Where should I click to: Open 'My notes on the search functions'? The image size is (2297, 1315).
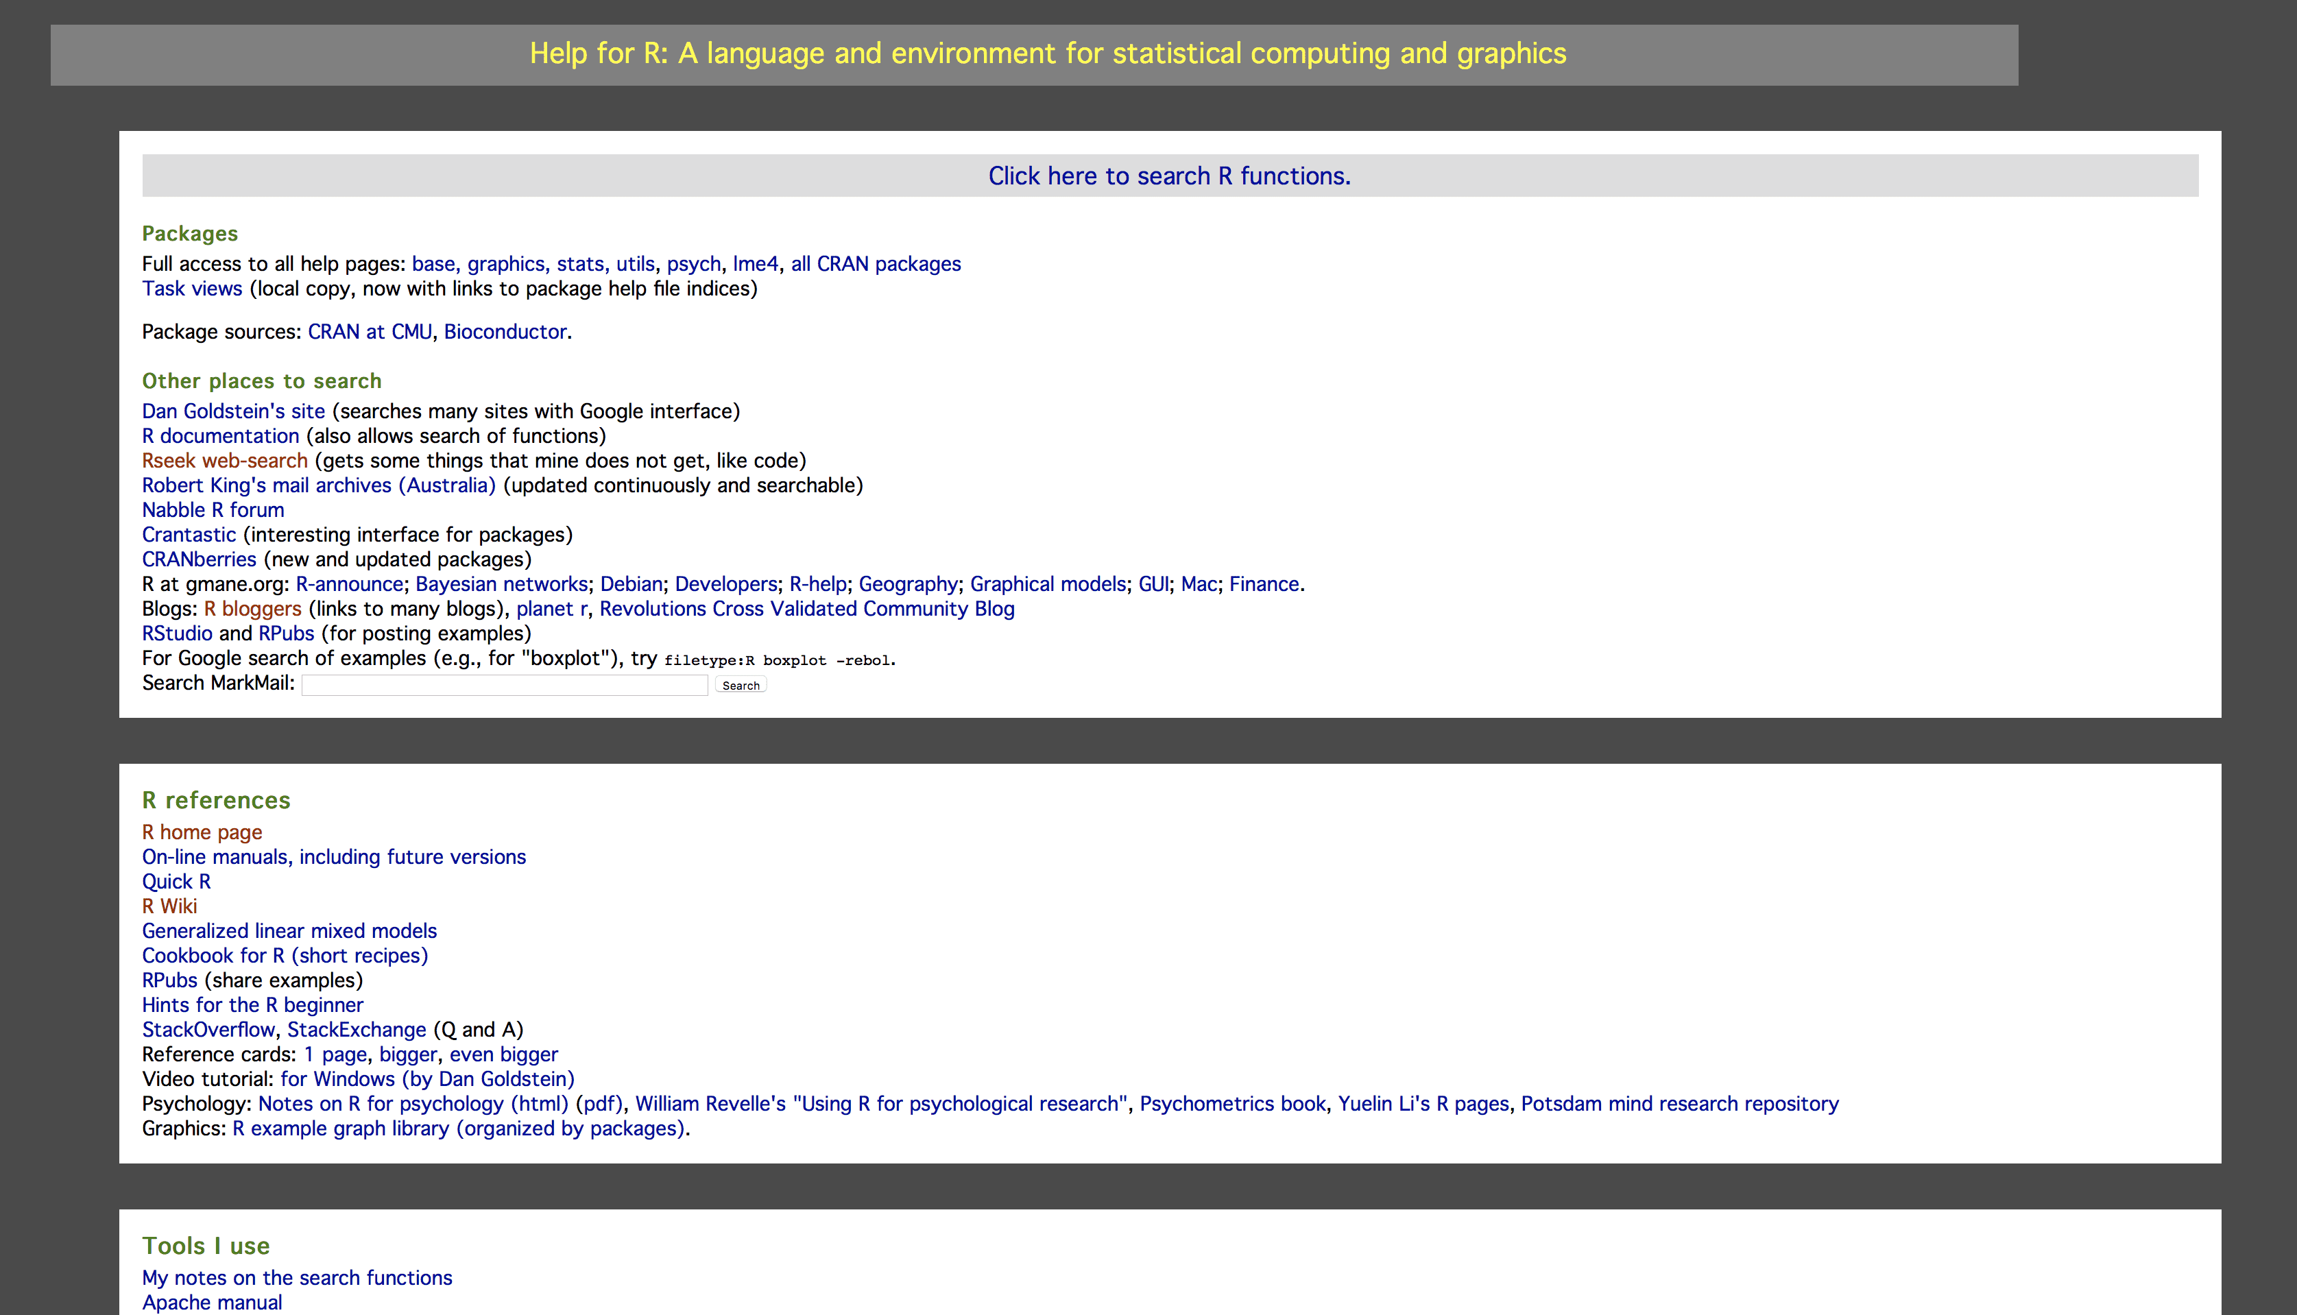click(x=297, y=1277)
